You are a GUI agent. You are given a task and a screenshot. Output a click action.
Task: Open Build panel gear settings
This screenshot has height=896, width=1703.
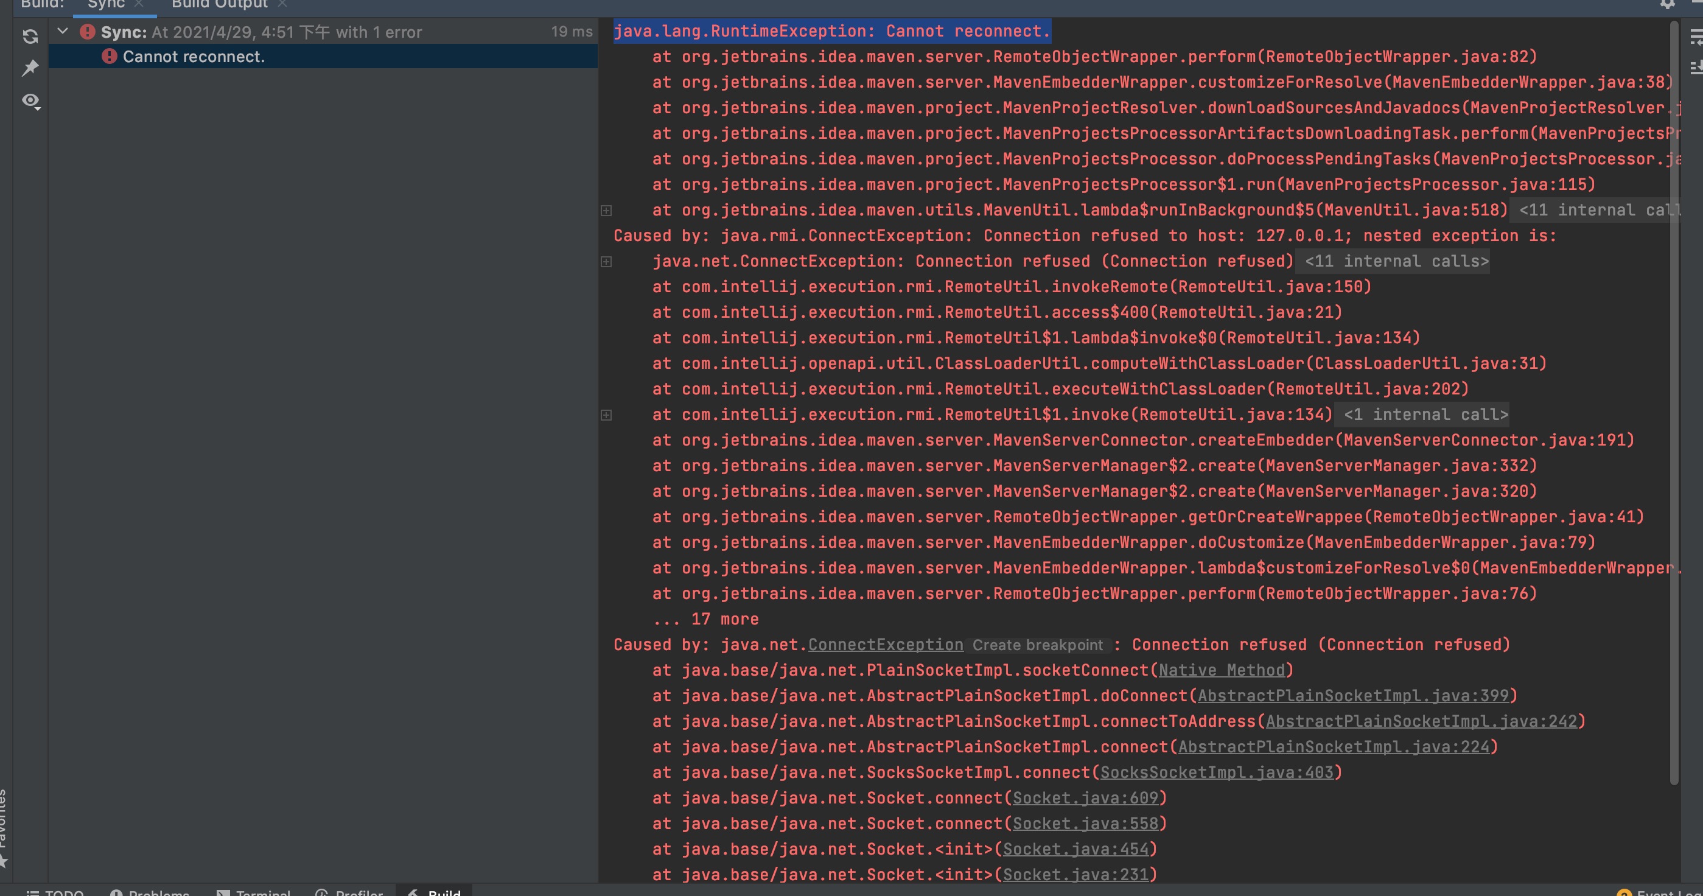(x=1667, y=4)
